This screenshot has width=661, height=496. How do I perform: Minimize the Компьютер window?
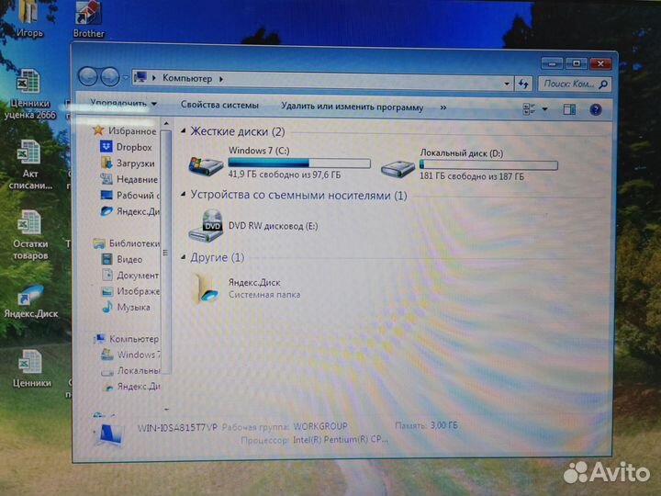pyautogui.click(x=552, y=64)
